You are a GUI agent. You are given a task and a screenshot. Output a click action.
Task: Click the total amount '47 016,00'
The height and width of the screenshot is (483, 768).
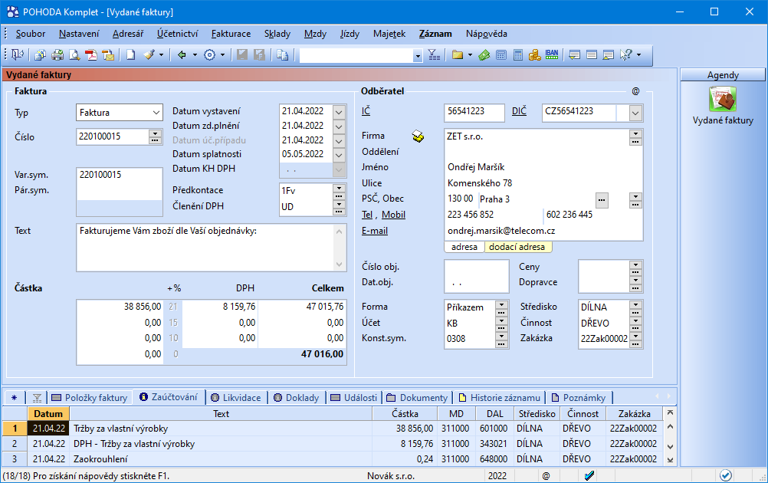322,353
